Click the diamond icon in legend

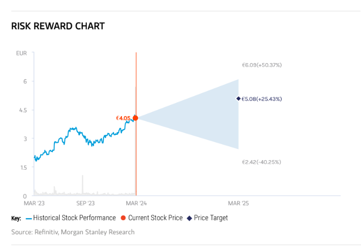190,218
